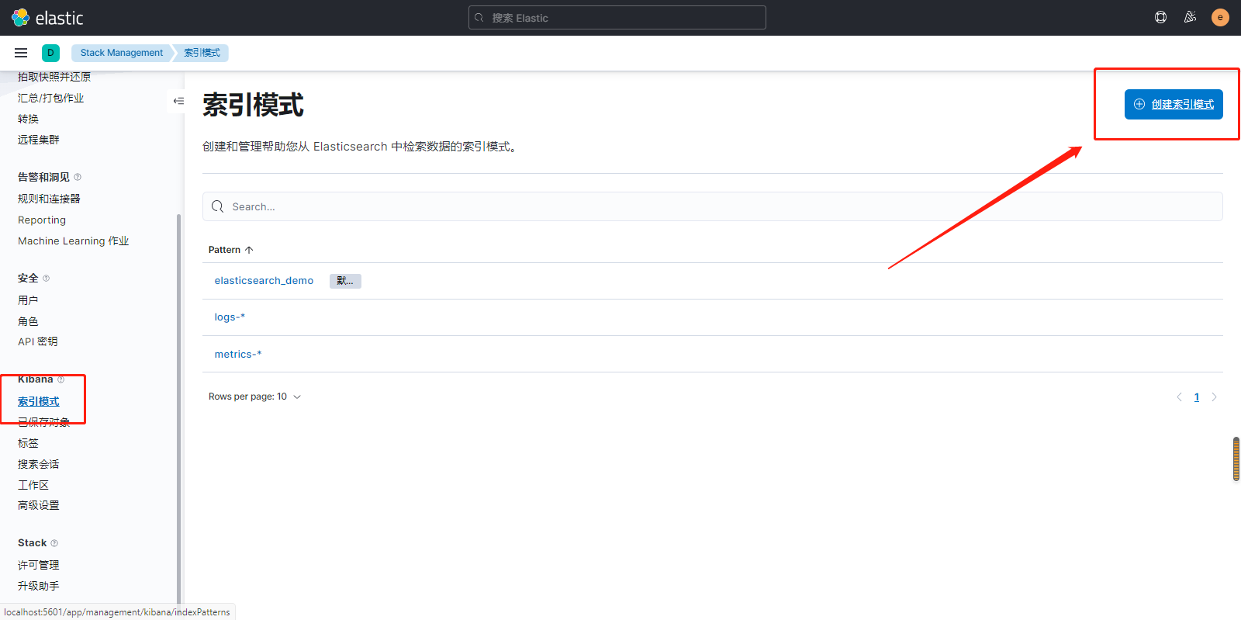
Task: Select page 1 in pagination
Action: pos(1197,397)
